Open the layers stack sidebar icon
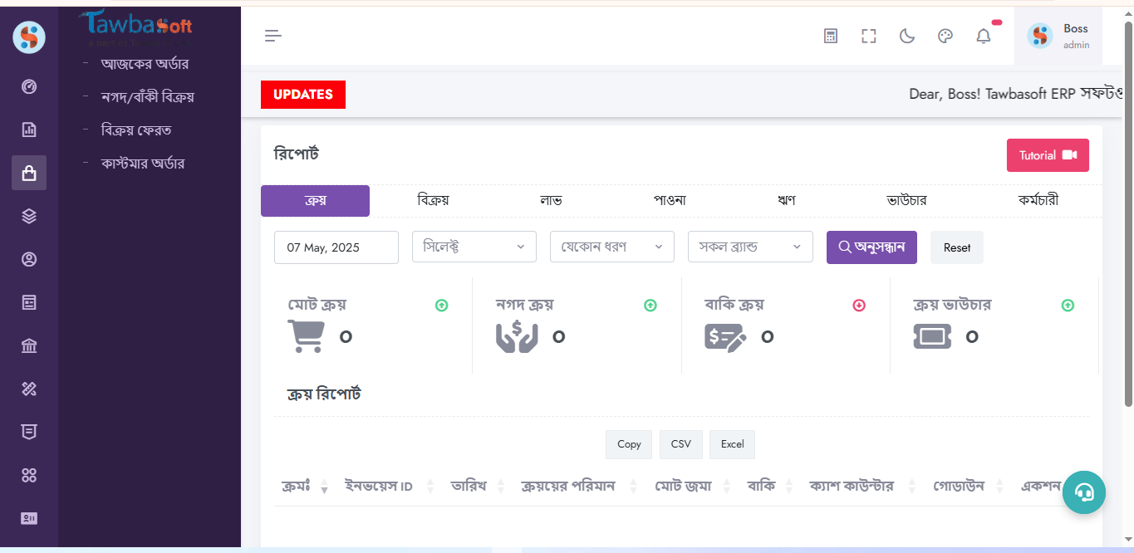Screen dimensions: 1134x553 (x=29, y=216)
